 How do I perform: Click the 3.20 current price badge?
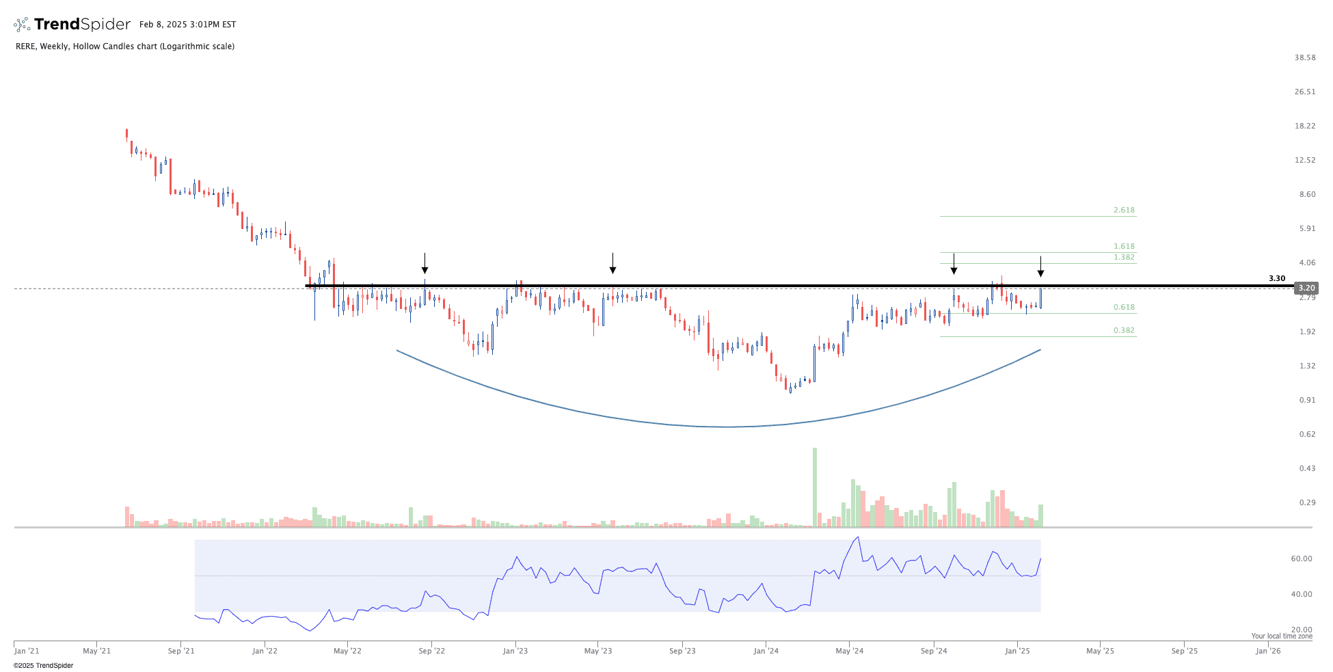click(1306, 288)
